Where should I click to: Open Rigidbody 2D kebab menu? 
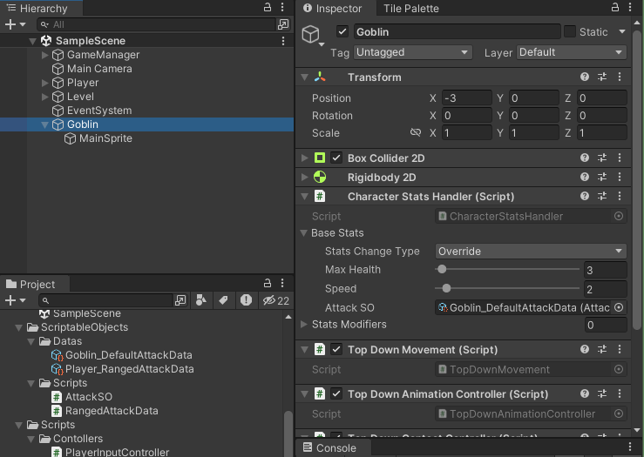coord(620,177)
